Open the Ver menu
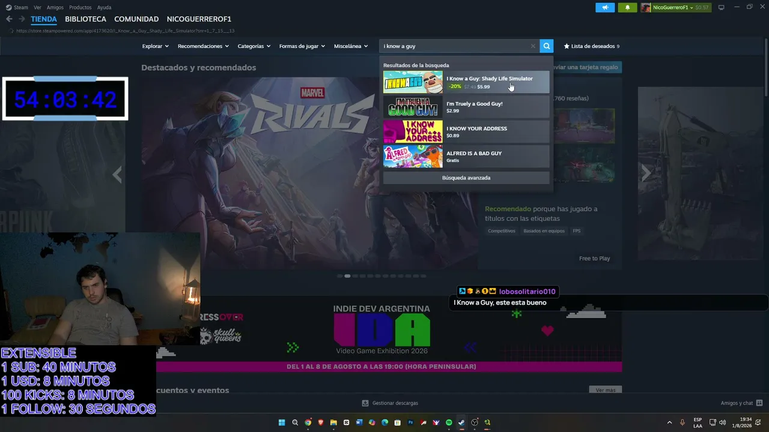 click(x=37, y=7)
